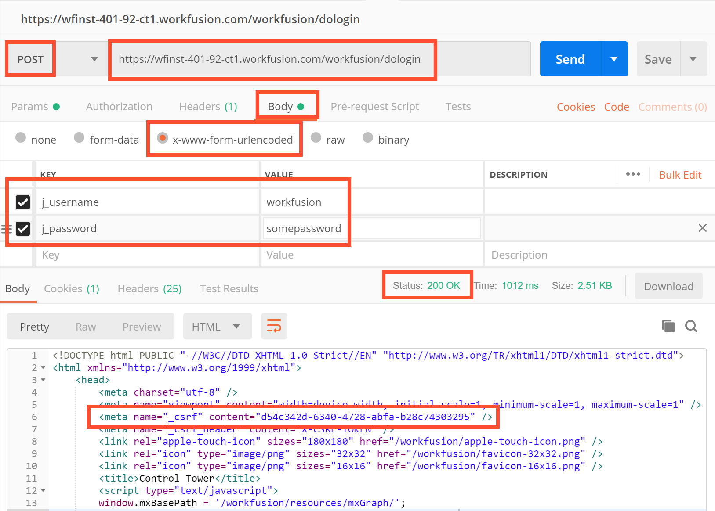The height and width of the screenshot is (511, 715).
Task: Open the Save button dropdown arrow
Action: click(x=693, y=59)
